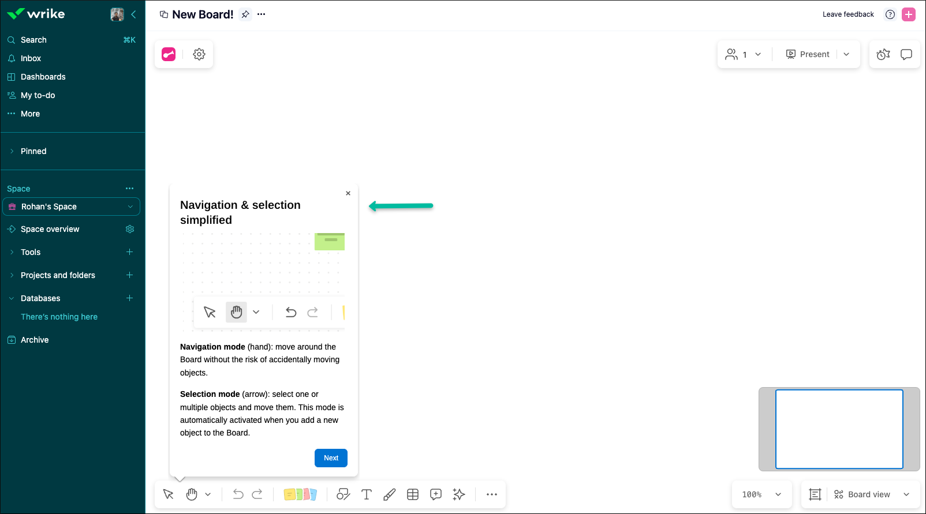Expand Projects and folders section
Image resolution: width=926 pixels, height=514 pixels.
tap(12, 275)
